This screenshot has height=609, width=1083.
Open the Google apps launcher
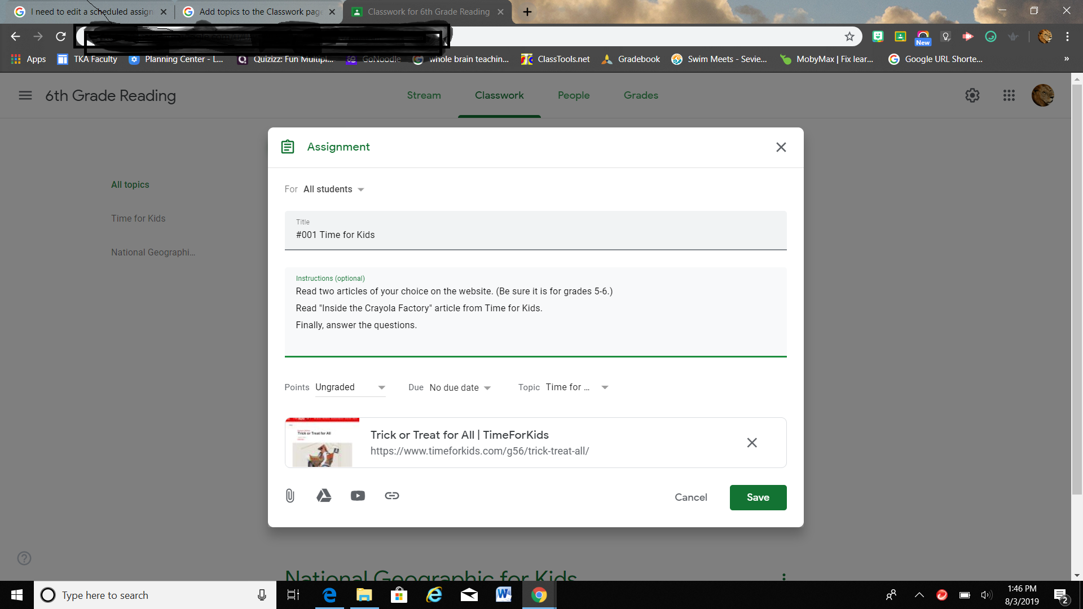1009,95
